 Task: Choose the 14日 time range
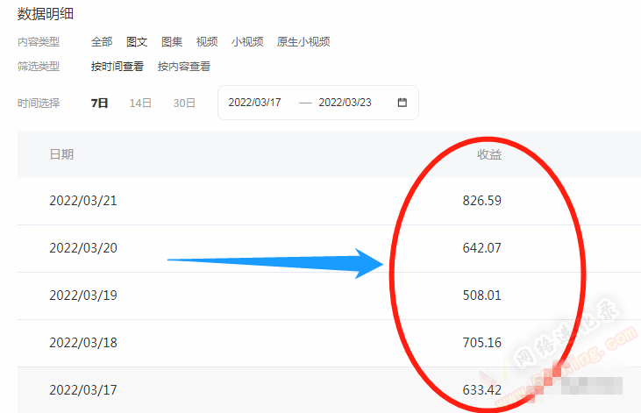[x=140, y=103]
